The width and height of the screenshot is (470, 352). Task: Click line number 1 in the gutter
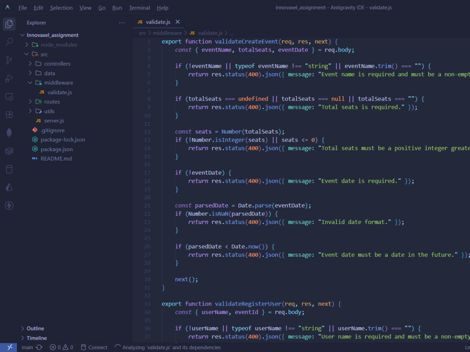[149, 42]
